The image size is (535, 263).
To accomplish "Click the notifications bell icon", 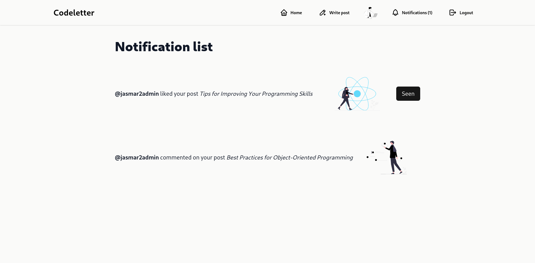I will (395, 13).
